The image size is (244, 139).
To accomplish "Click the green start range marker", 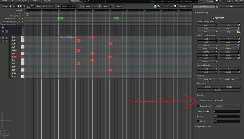I will 60,18.
